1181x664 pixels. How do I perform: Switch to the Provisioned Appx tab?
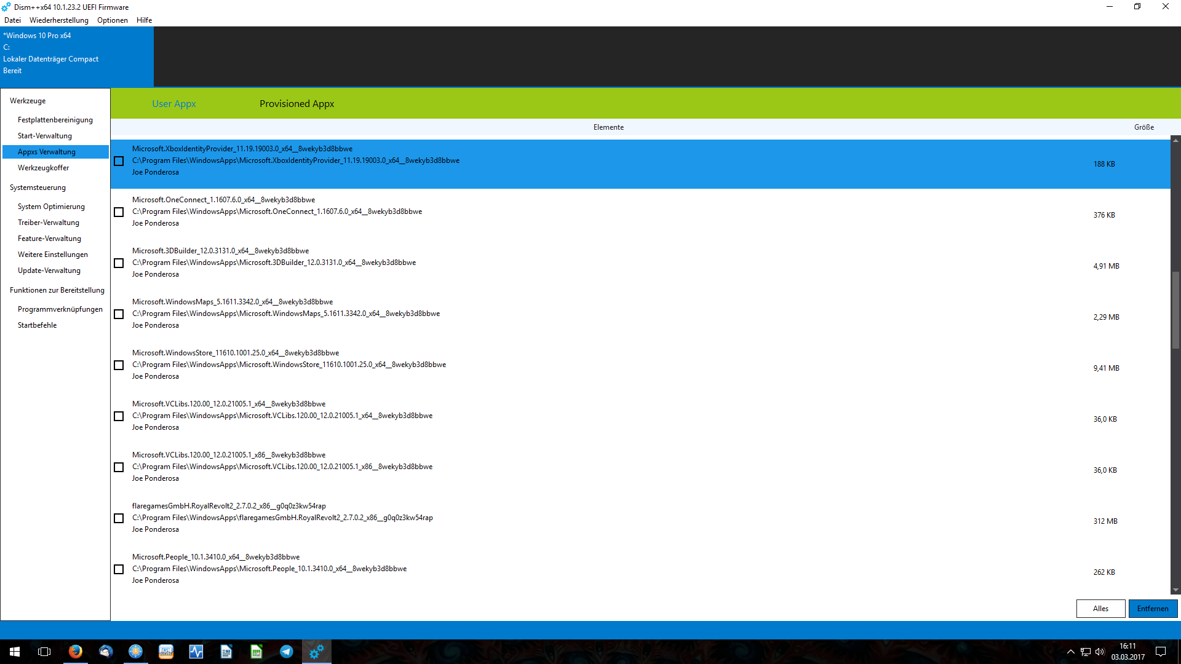pos(296,104)
